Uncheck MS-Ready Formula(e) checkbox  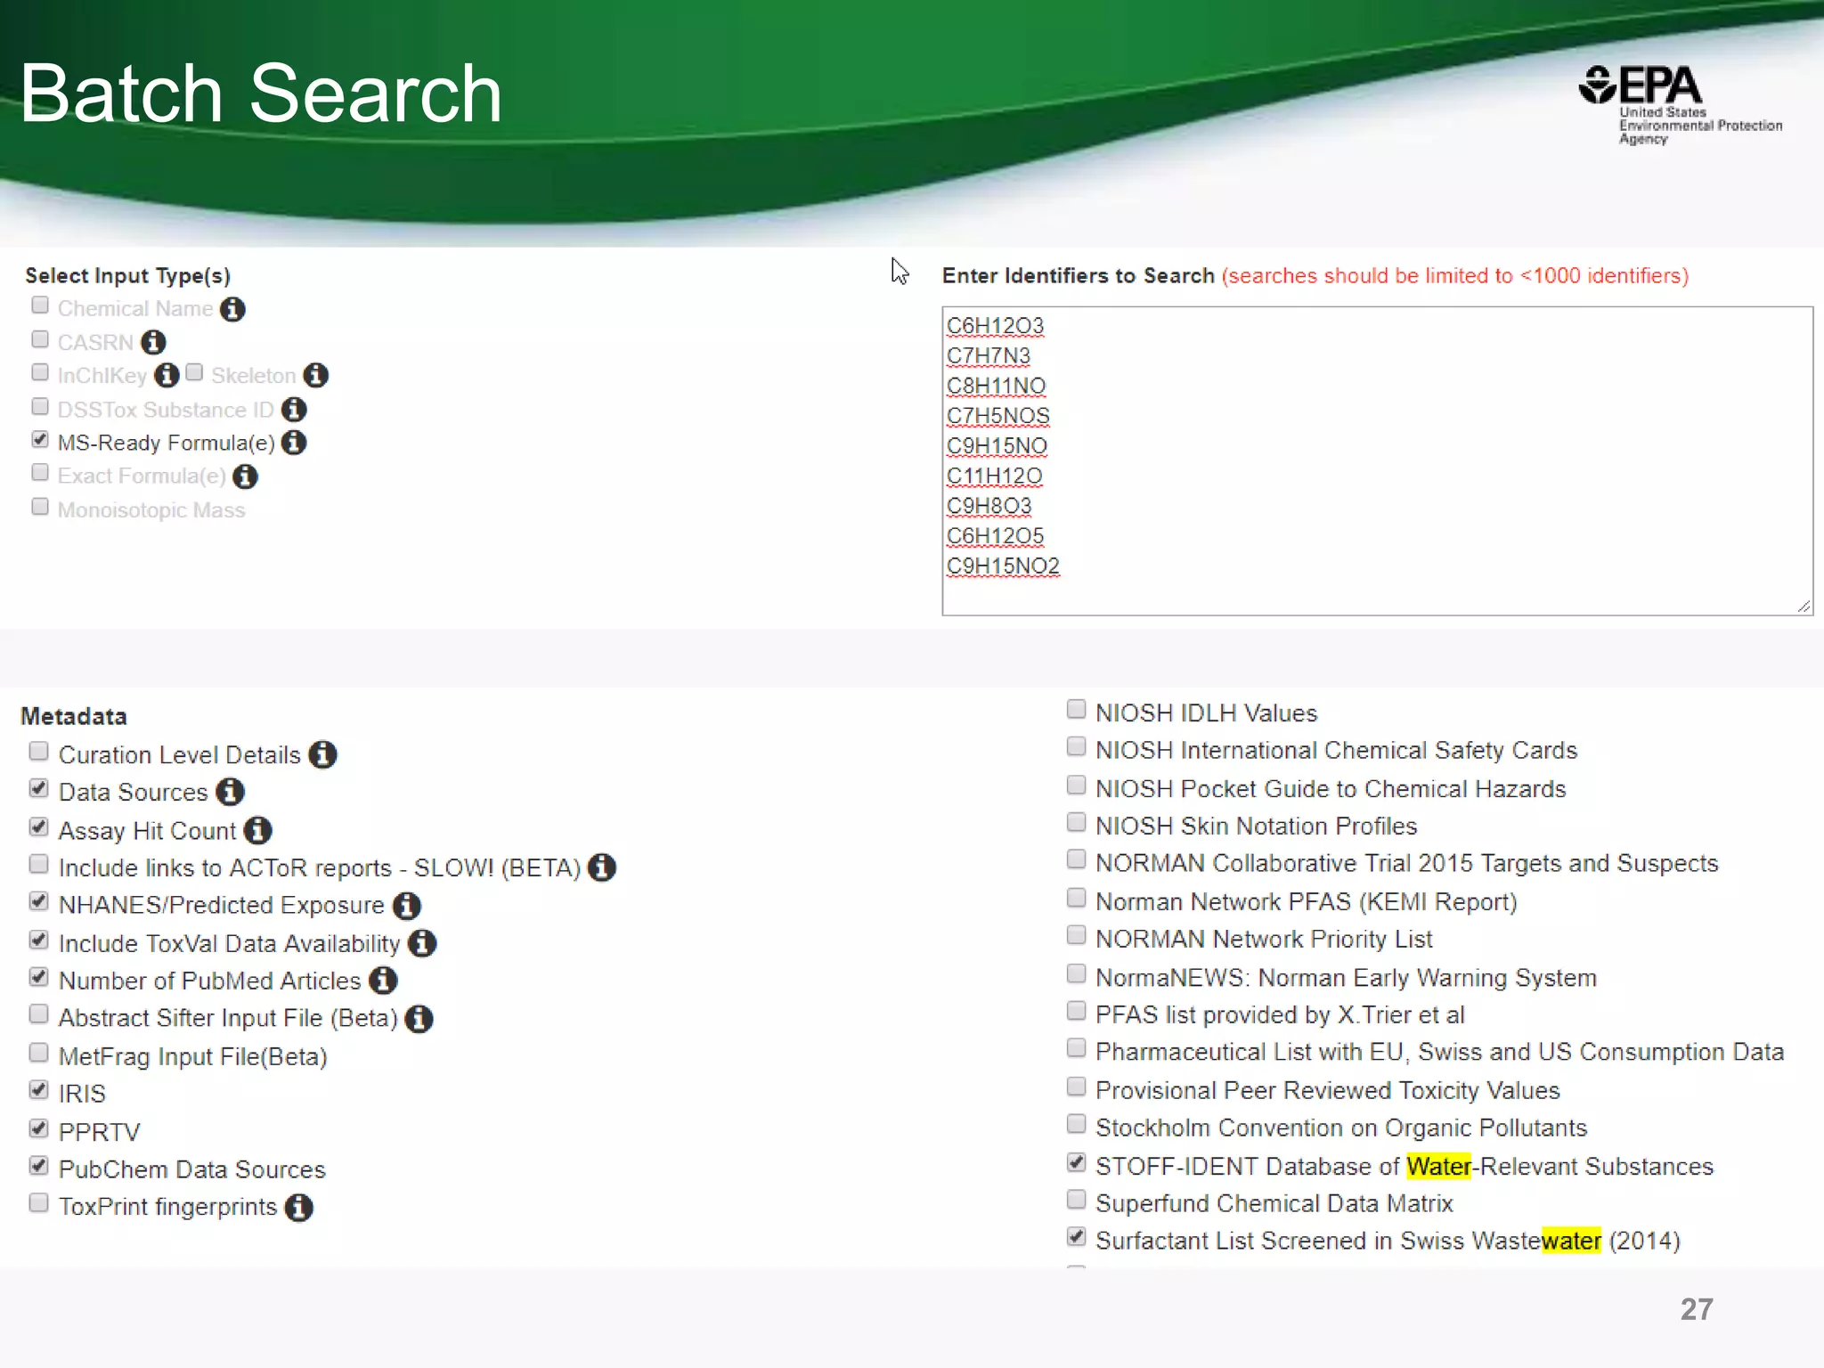coord(40,439)
